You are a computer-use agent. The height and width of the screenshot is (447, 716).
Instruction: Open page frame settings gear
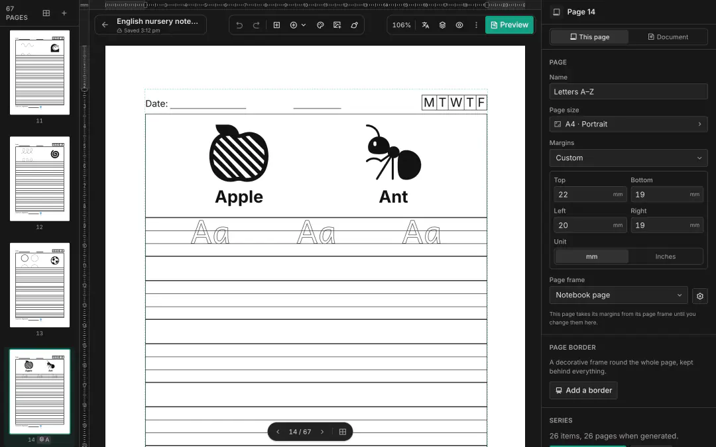tap(700, 296)
